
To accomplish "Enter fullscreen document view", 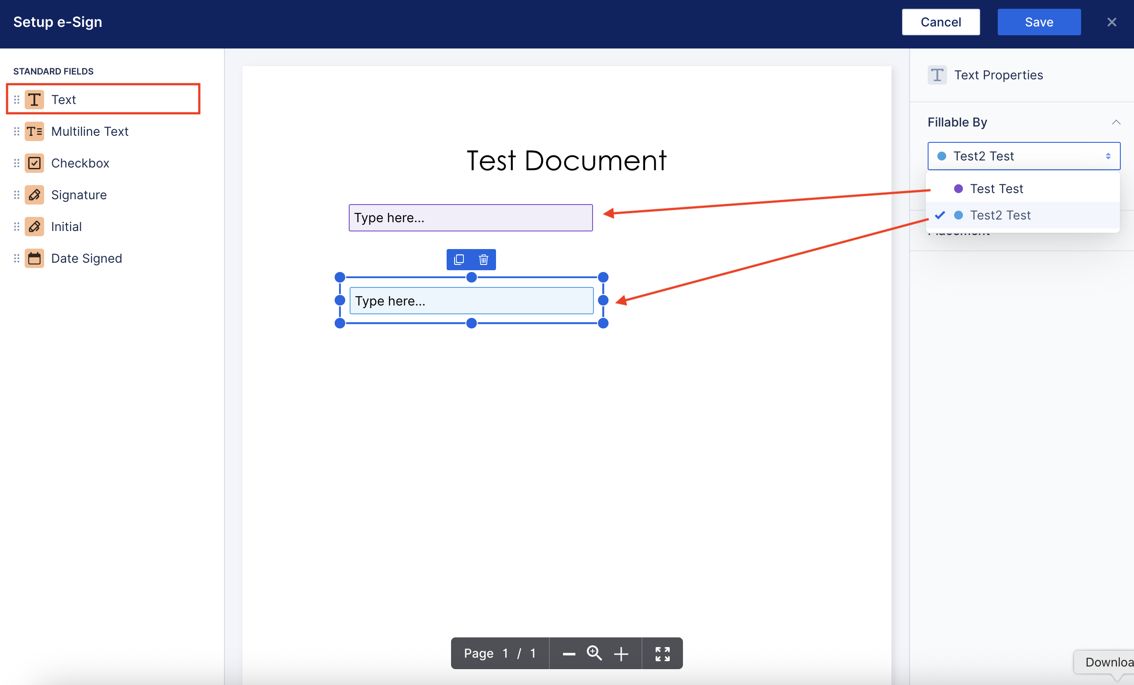I will click(x=662, y=653).
